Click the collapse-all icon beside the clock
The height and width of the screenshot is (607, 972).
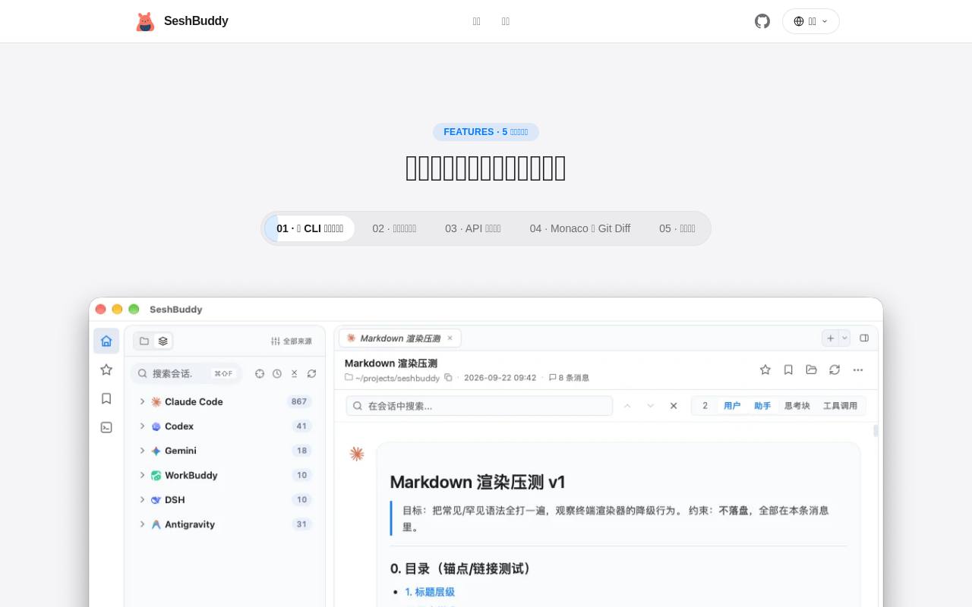tap(295, 373)
